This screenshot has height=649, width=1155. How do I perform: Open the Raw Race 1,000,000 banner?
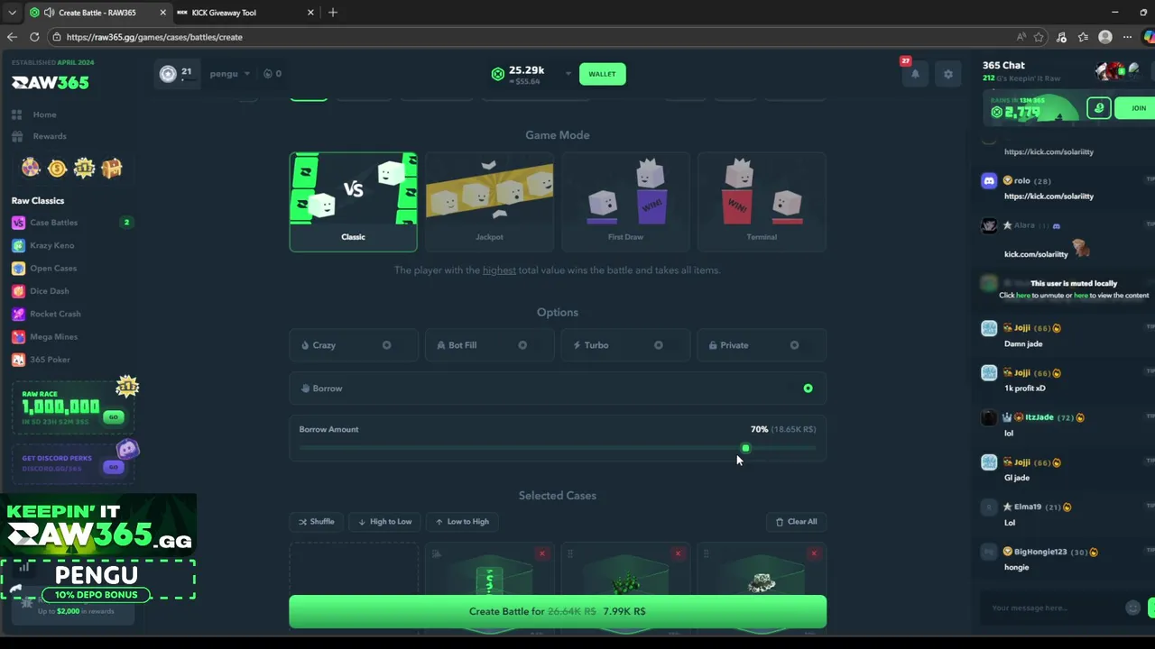click(x=72, y=407)
